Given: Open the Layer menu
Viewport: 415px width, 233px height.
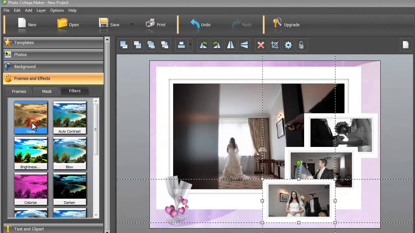Looking at the screenshot, I should pos(41,10).
